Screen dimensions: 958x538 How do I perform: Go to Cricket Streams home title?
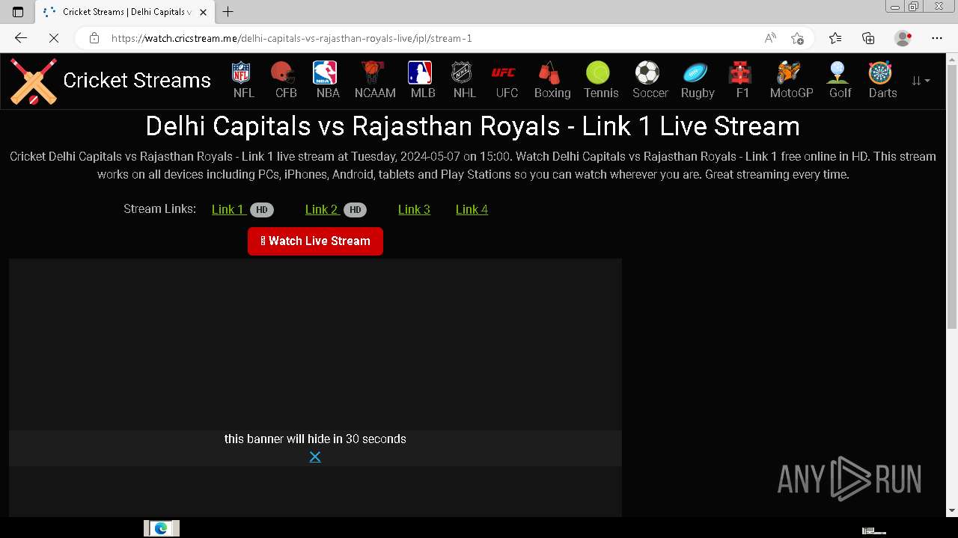pyautogui.click(x=137, y=81)
